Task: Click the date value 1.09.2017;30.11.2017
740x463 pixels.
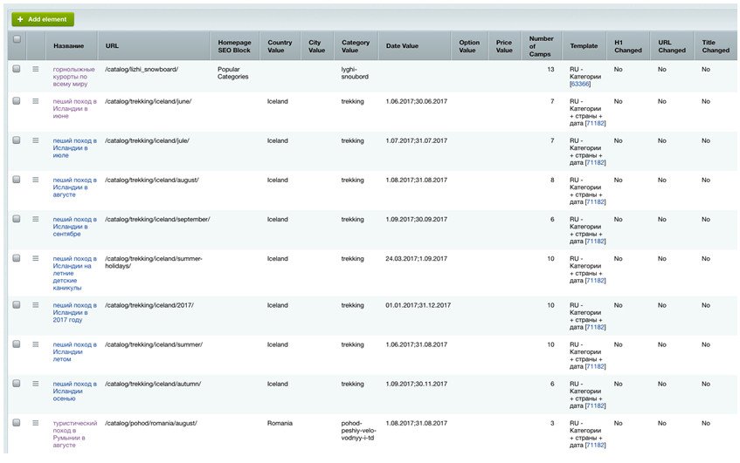Action: click(x=416, y=384)
